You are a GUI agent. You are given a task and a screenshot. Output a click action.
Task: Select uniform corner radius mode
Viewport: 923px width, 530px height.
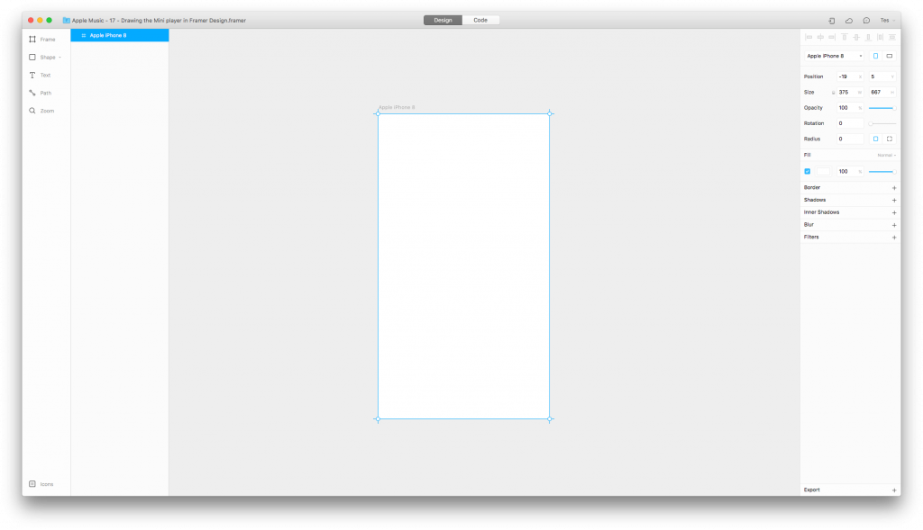point(875,139)
